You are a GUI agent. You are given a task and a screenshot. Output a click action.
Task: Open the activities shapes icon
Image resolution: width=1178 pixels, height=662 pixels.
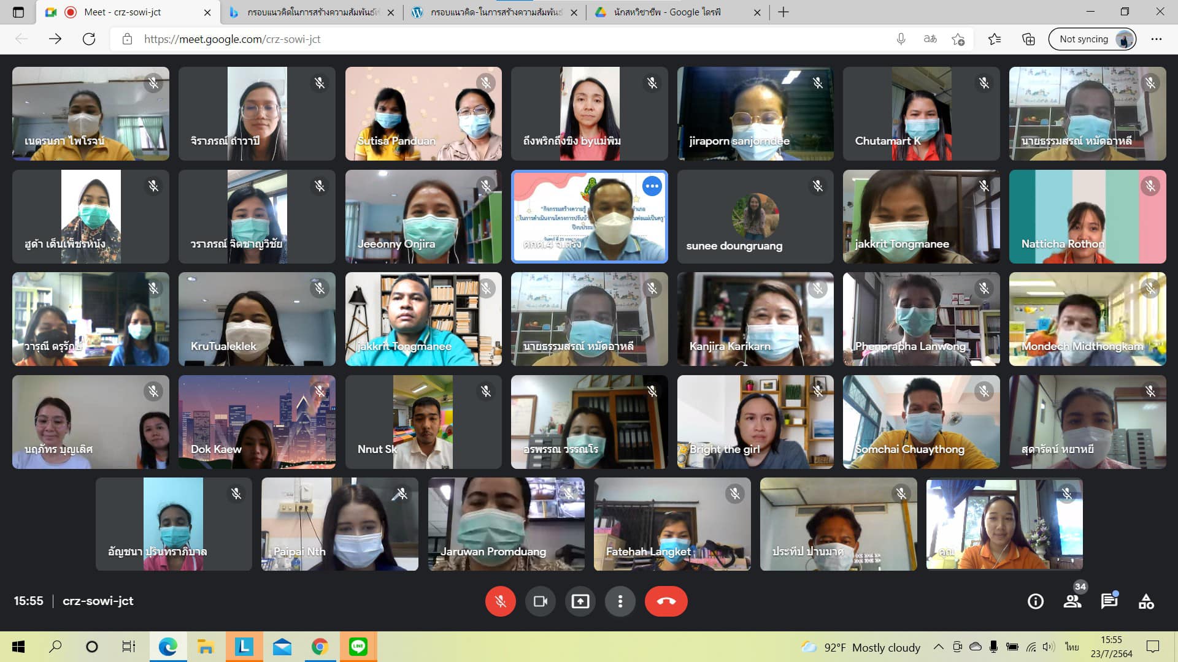click(1146, 601)
